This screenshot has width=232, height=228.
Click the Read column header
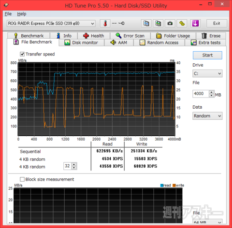click(x=107, y=144)
